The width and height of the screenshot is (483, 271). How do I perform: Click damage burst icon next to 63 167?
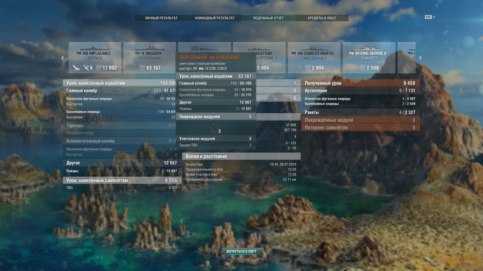[x=142, y=67]
